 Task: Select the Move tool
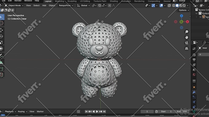click(2, 30)
